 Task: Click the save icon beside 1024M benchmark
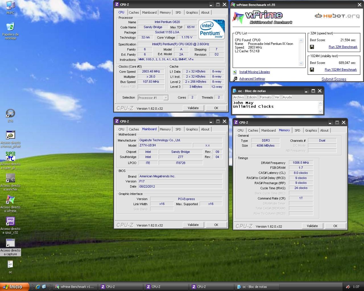click(x=312, y=70)
